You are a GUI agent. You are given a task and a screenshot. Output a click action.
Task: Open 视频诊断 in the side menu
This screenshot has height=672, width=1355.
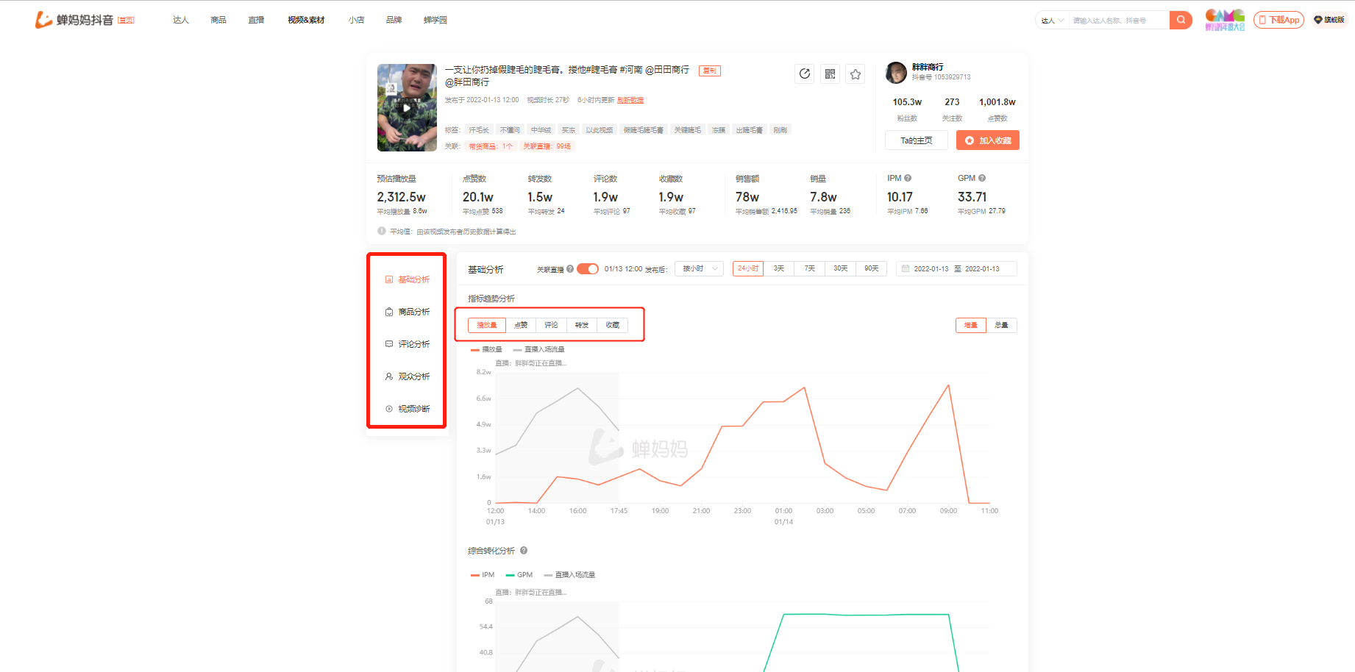408,409
